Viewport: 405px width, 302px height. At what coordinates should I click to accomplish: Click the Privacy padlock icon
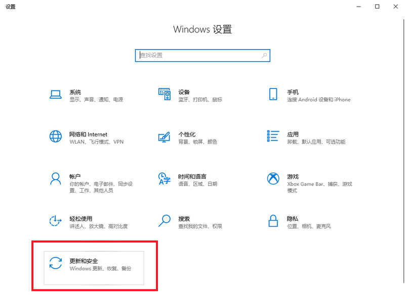pos(273,221)
